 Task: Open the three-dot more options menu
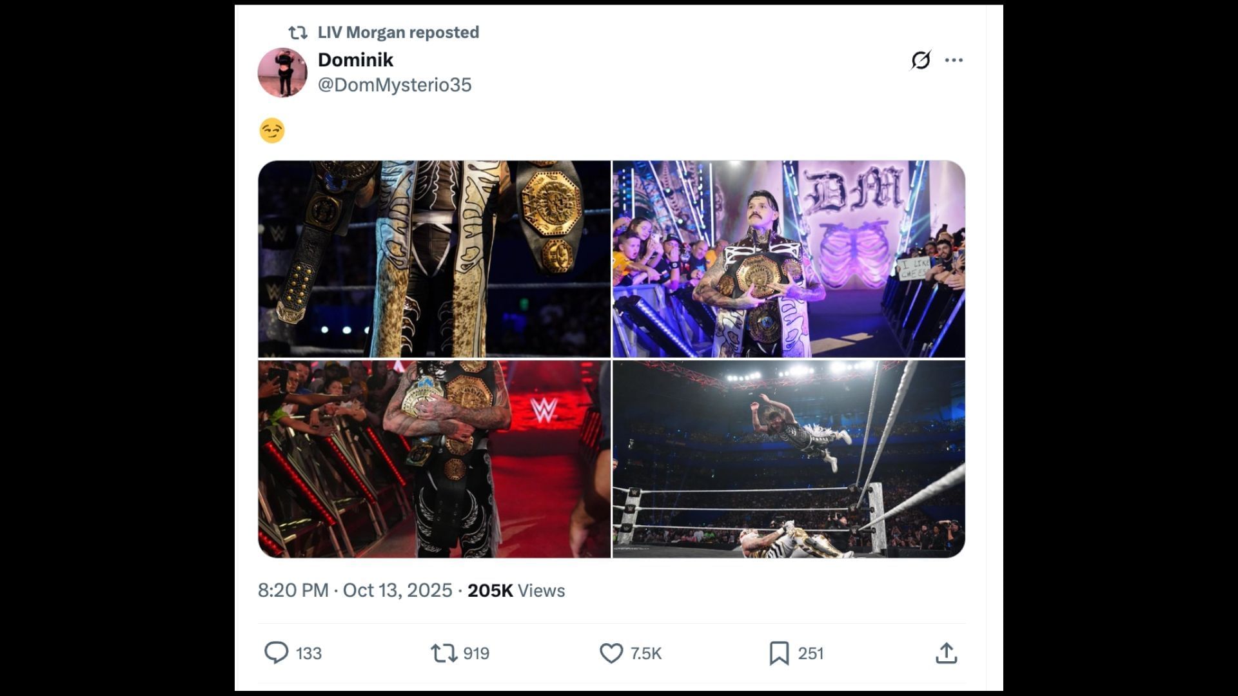click(x=954, y=60)
